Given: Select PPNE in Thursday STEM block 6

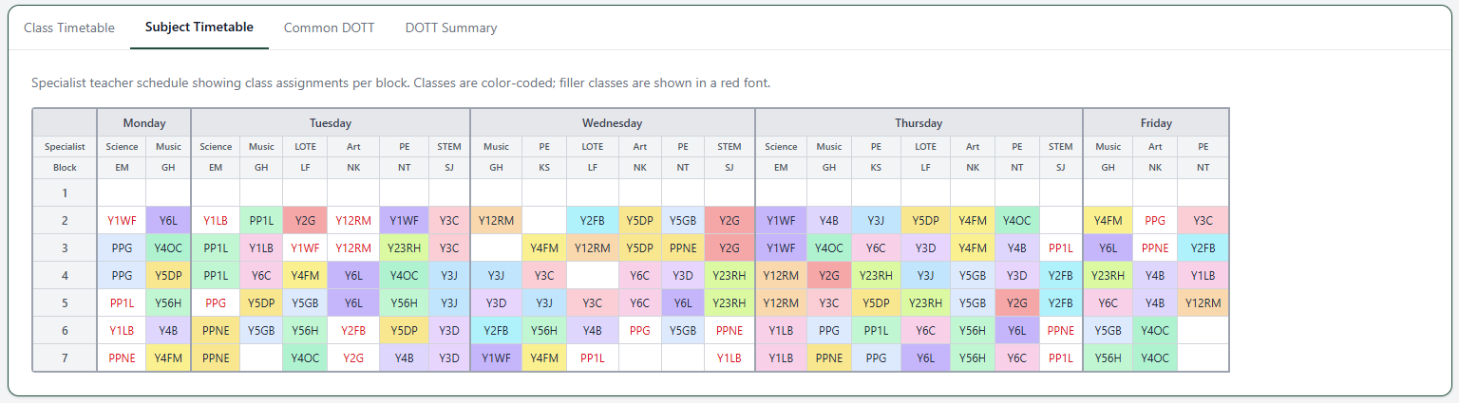Looking at the screenshot, I should [x=1061, y=331].
